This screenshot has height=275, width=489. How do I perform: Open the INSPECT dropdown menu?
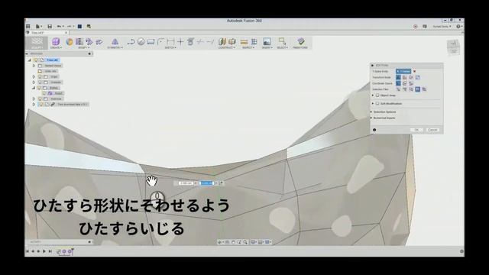click(x=248, y=47)
